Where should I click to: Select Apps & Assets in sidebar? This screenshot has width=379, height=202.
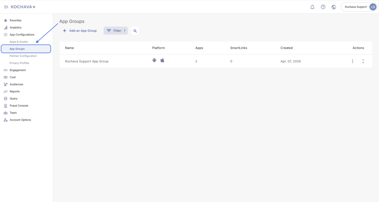tap(19, 42)
